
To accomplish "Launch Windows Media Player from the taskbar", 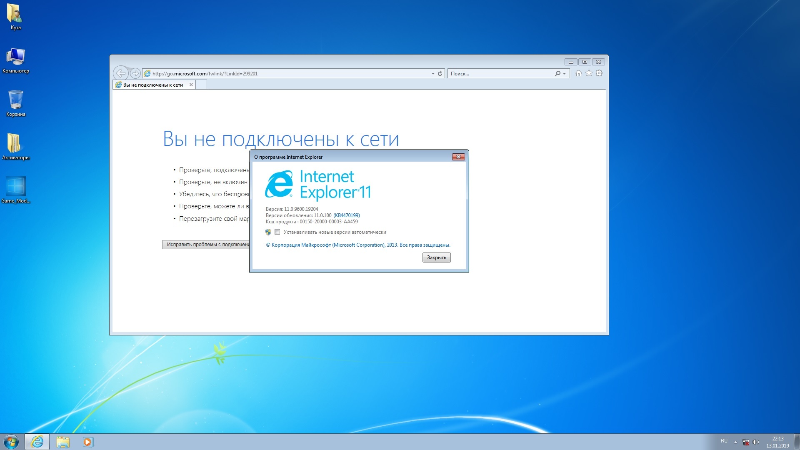I will [88, 442].
